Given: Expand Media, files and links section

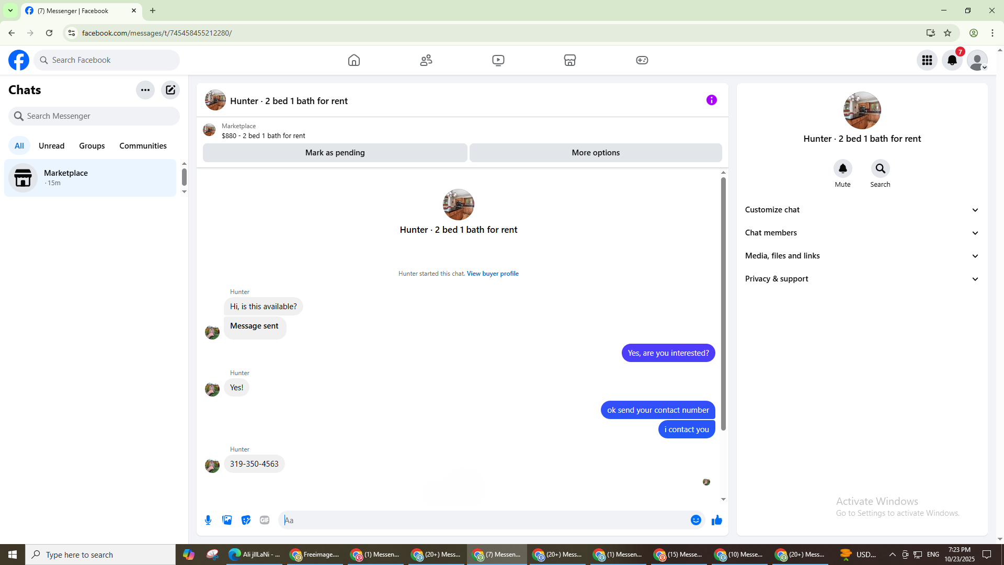Looking at the screenshot, I should coord(862,256).
